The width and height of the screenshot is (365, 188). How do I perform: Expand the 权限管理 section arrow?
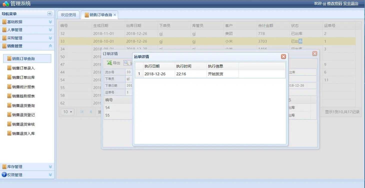tap(50, 175)
